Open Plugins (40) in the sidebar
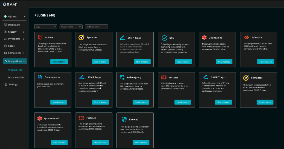The height and width of the screenshot is (149, 284). click(x=15, y=70)
